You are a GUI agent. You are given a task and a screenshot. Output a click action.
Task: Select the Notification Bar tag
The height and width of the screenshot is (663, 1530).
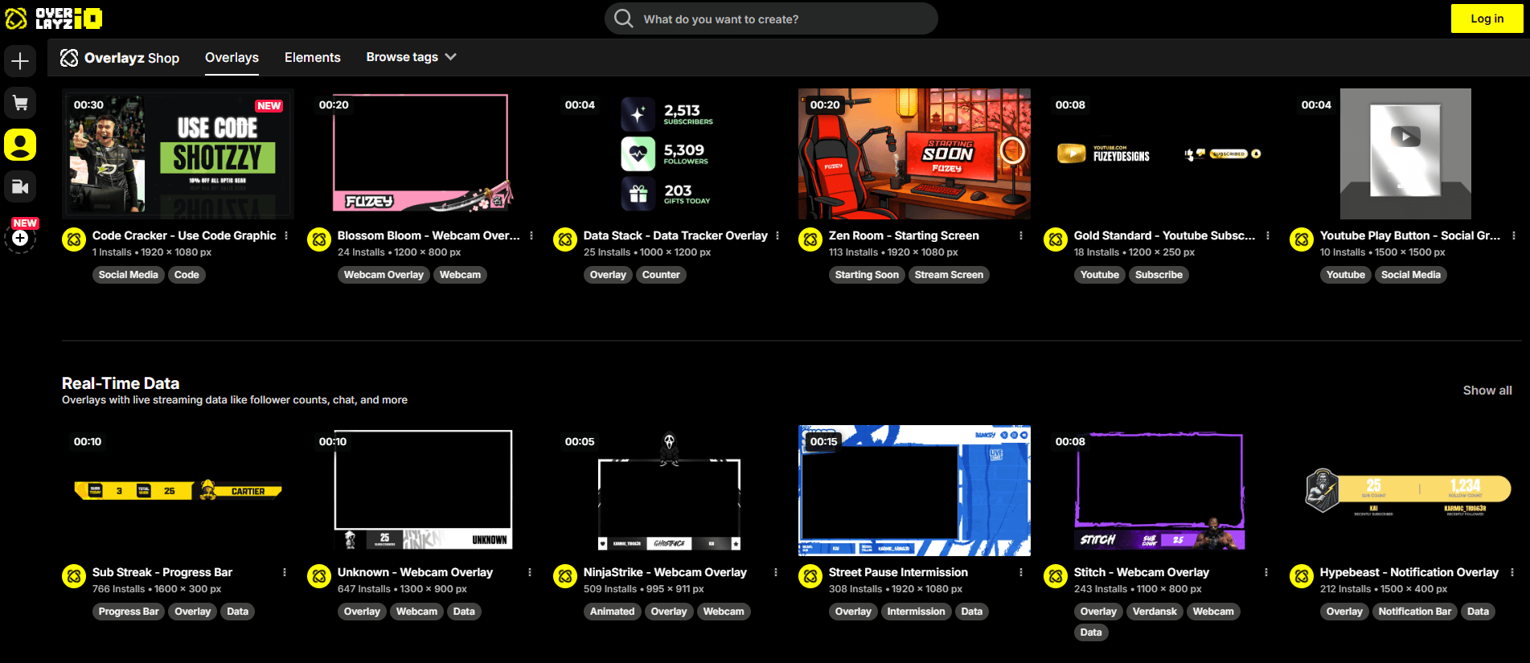[x=1414, y=612]
